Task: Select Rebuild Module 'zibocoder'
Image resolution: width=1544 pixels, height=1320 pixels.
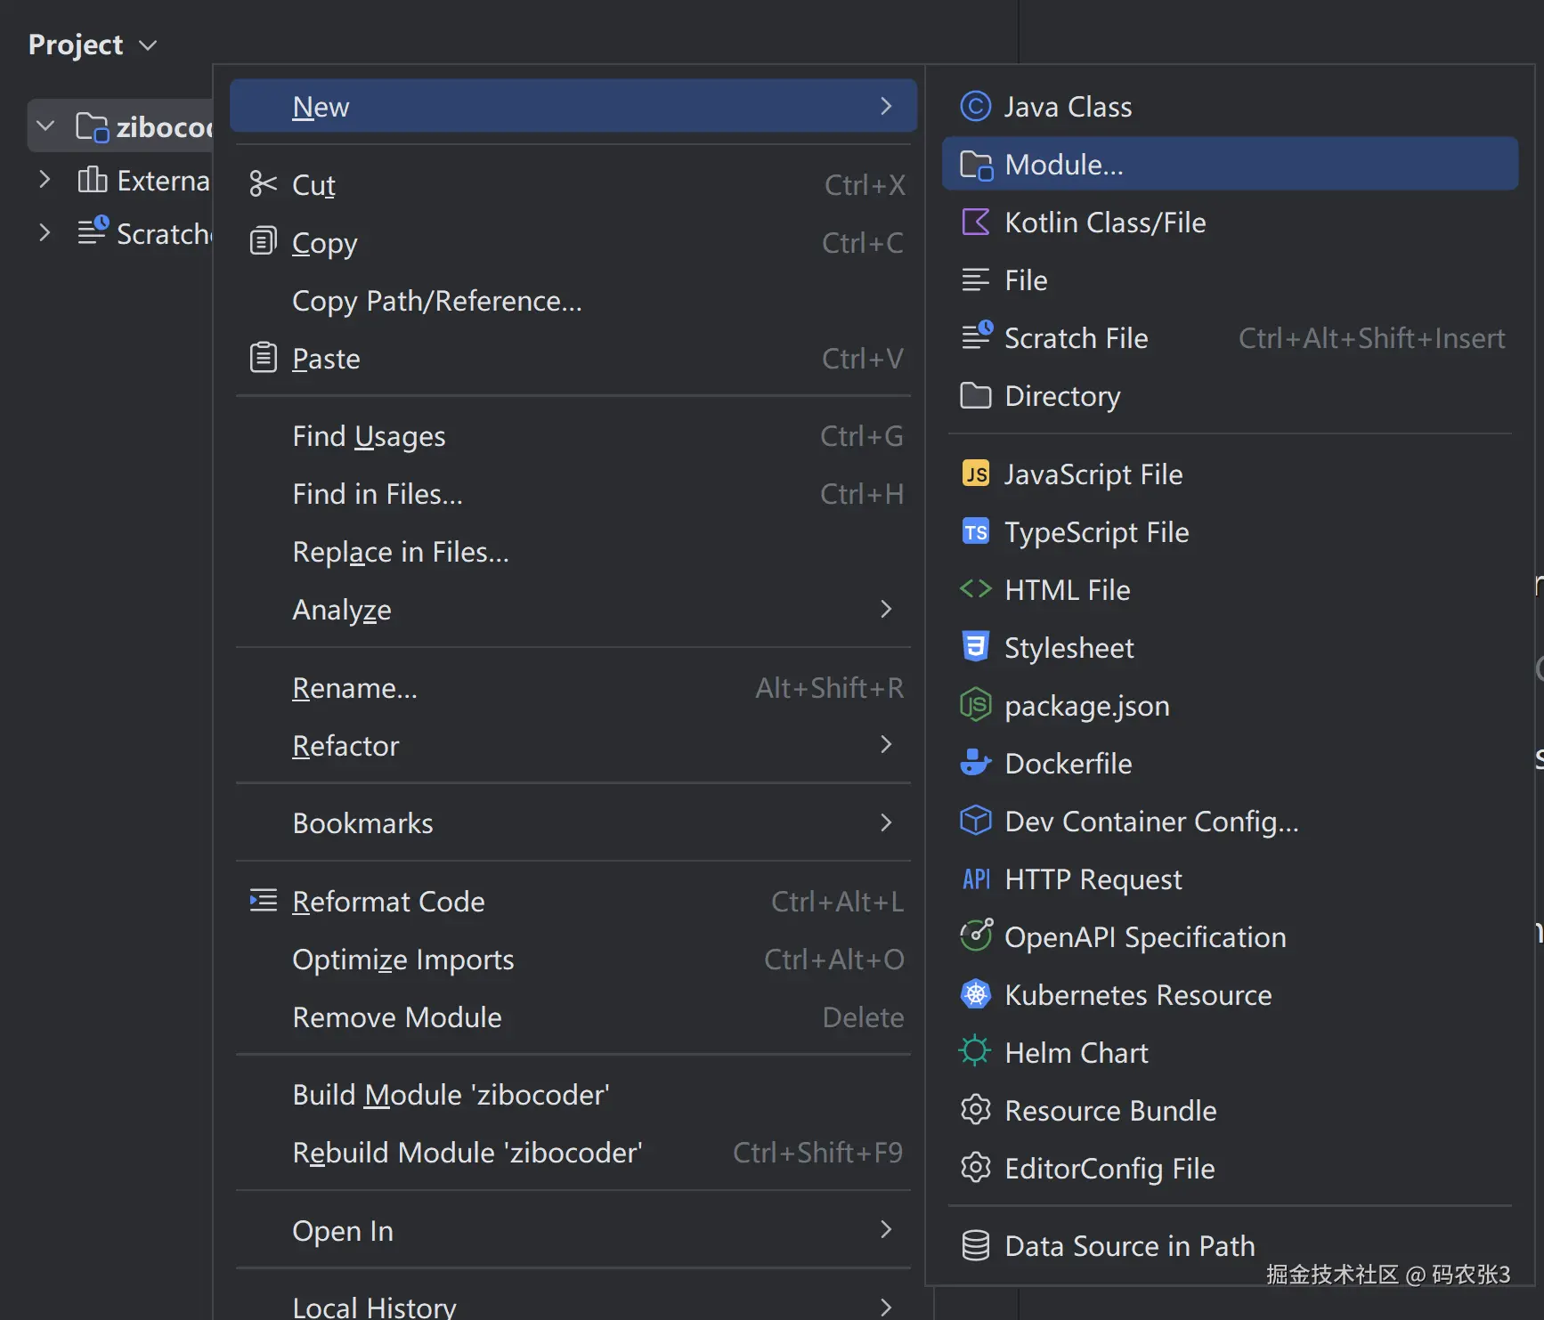Action: click(x=467, y=1153)
